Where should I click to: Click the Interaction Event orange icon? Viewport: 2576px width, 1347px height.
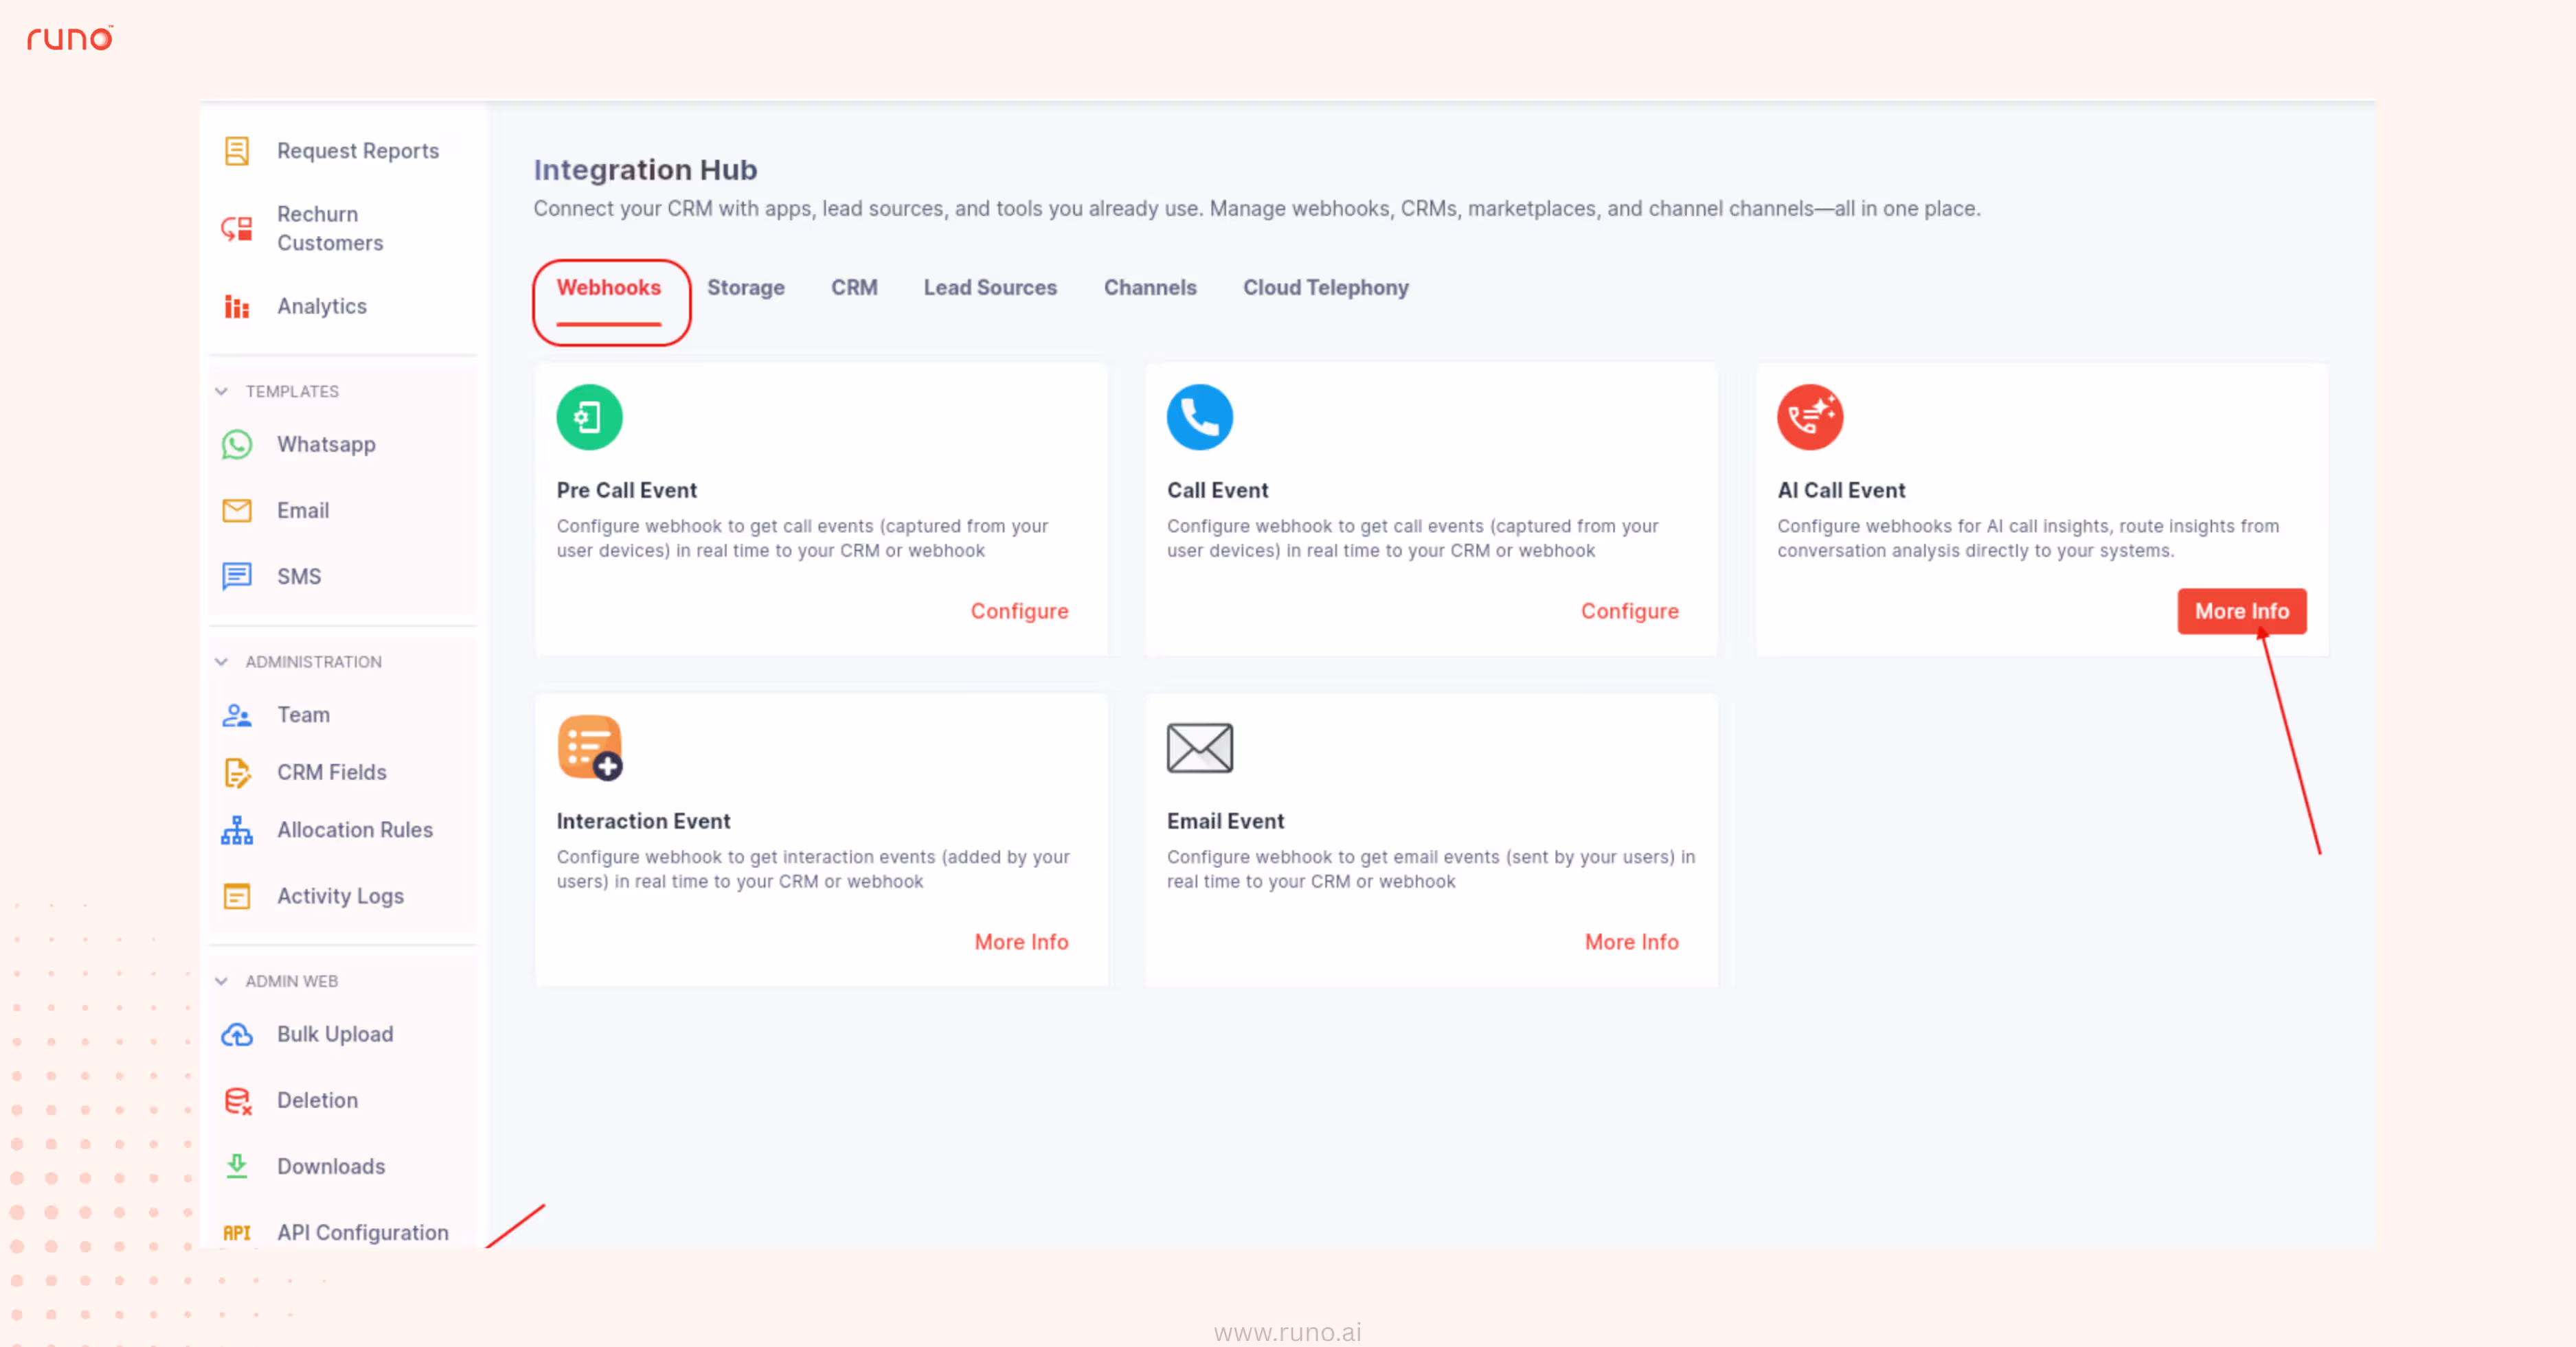pyautogui.click(x=589, y=748)
